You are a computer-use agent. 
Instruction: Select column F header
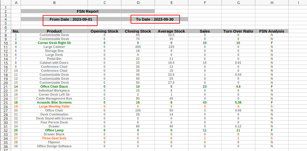click(x=205, y=3)
